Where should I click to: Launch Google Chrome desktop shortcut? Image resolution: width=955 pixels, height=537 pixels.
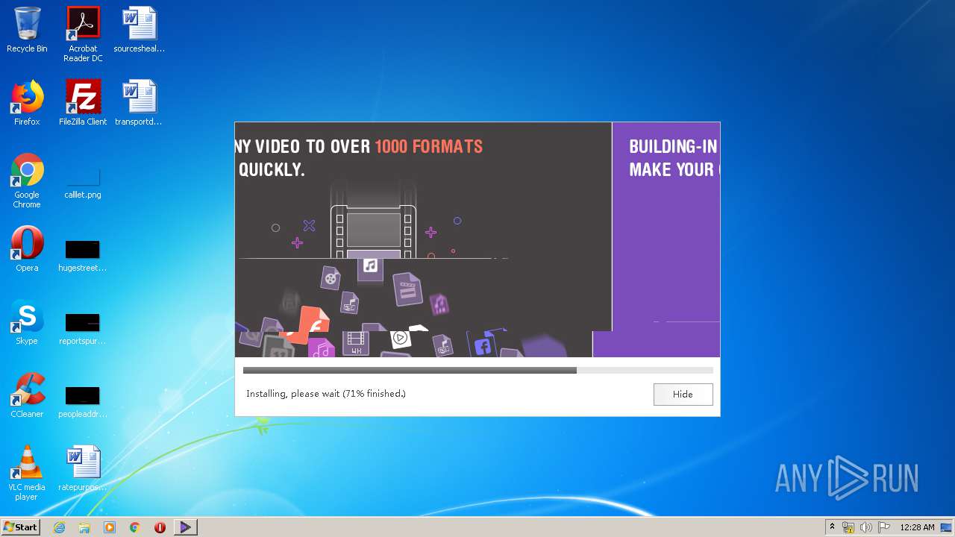(x=27, y=180)
